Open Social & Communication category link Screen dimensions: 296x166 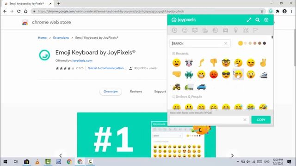(x=106, y=68)
